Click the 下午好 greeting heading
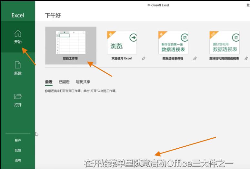 tap(53, 16)
